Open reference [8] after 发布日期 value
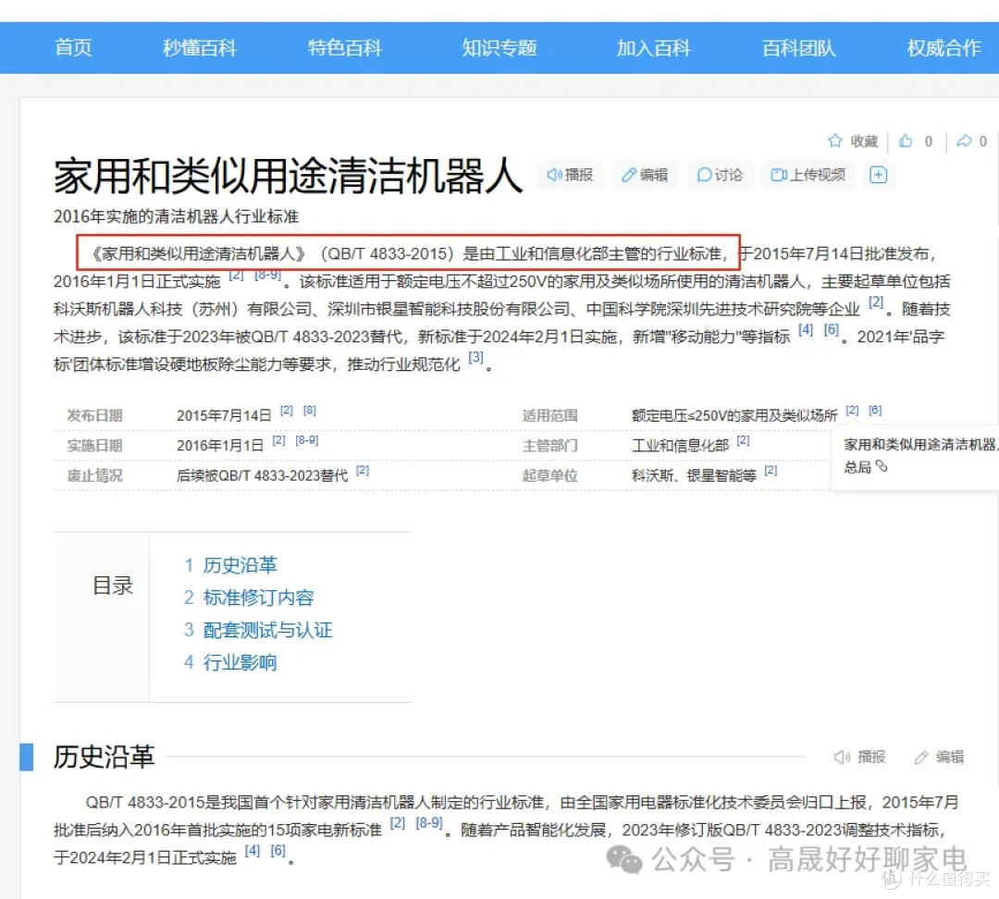 click(x=310, y=411)
